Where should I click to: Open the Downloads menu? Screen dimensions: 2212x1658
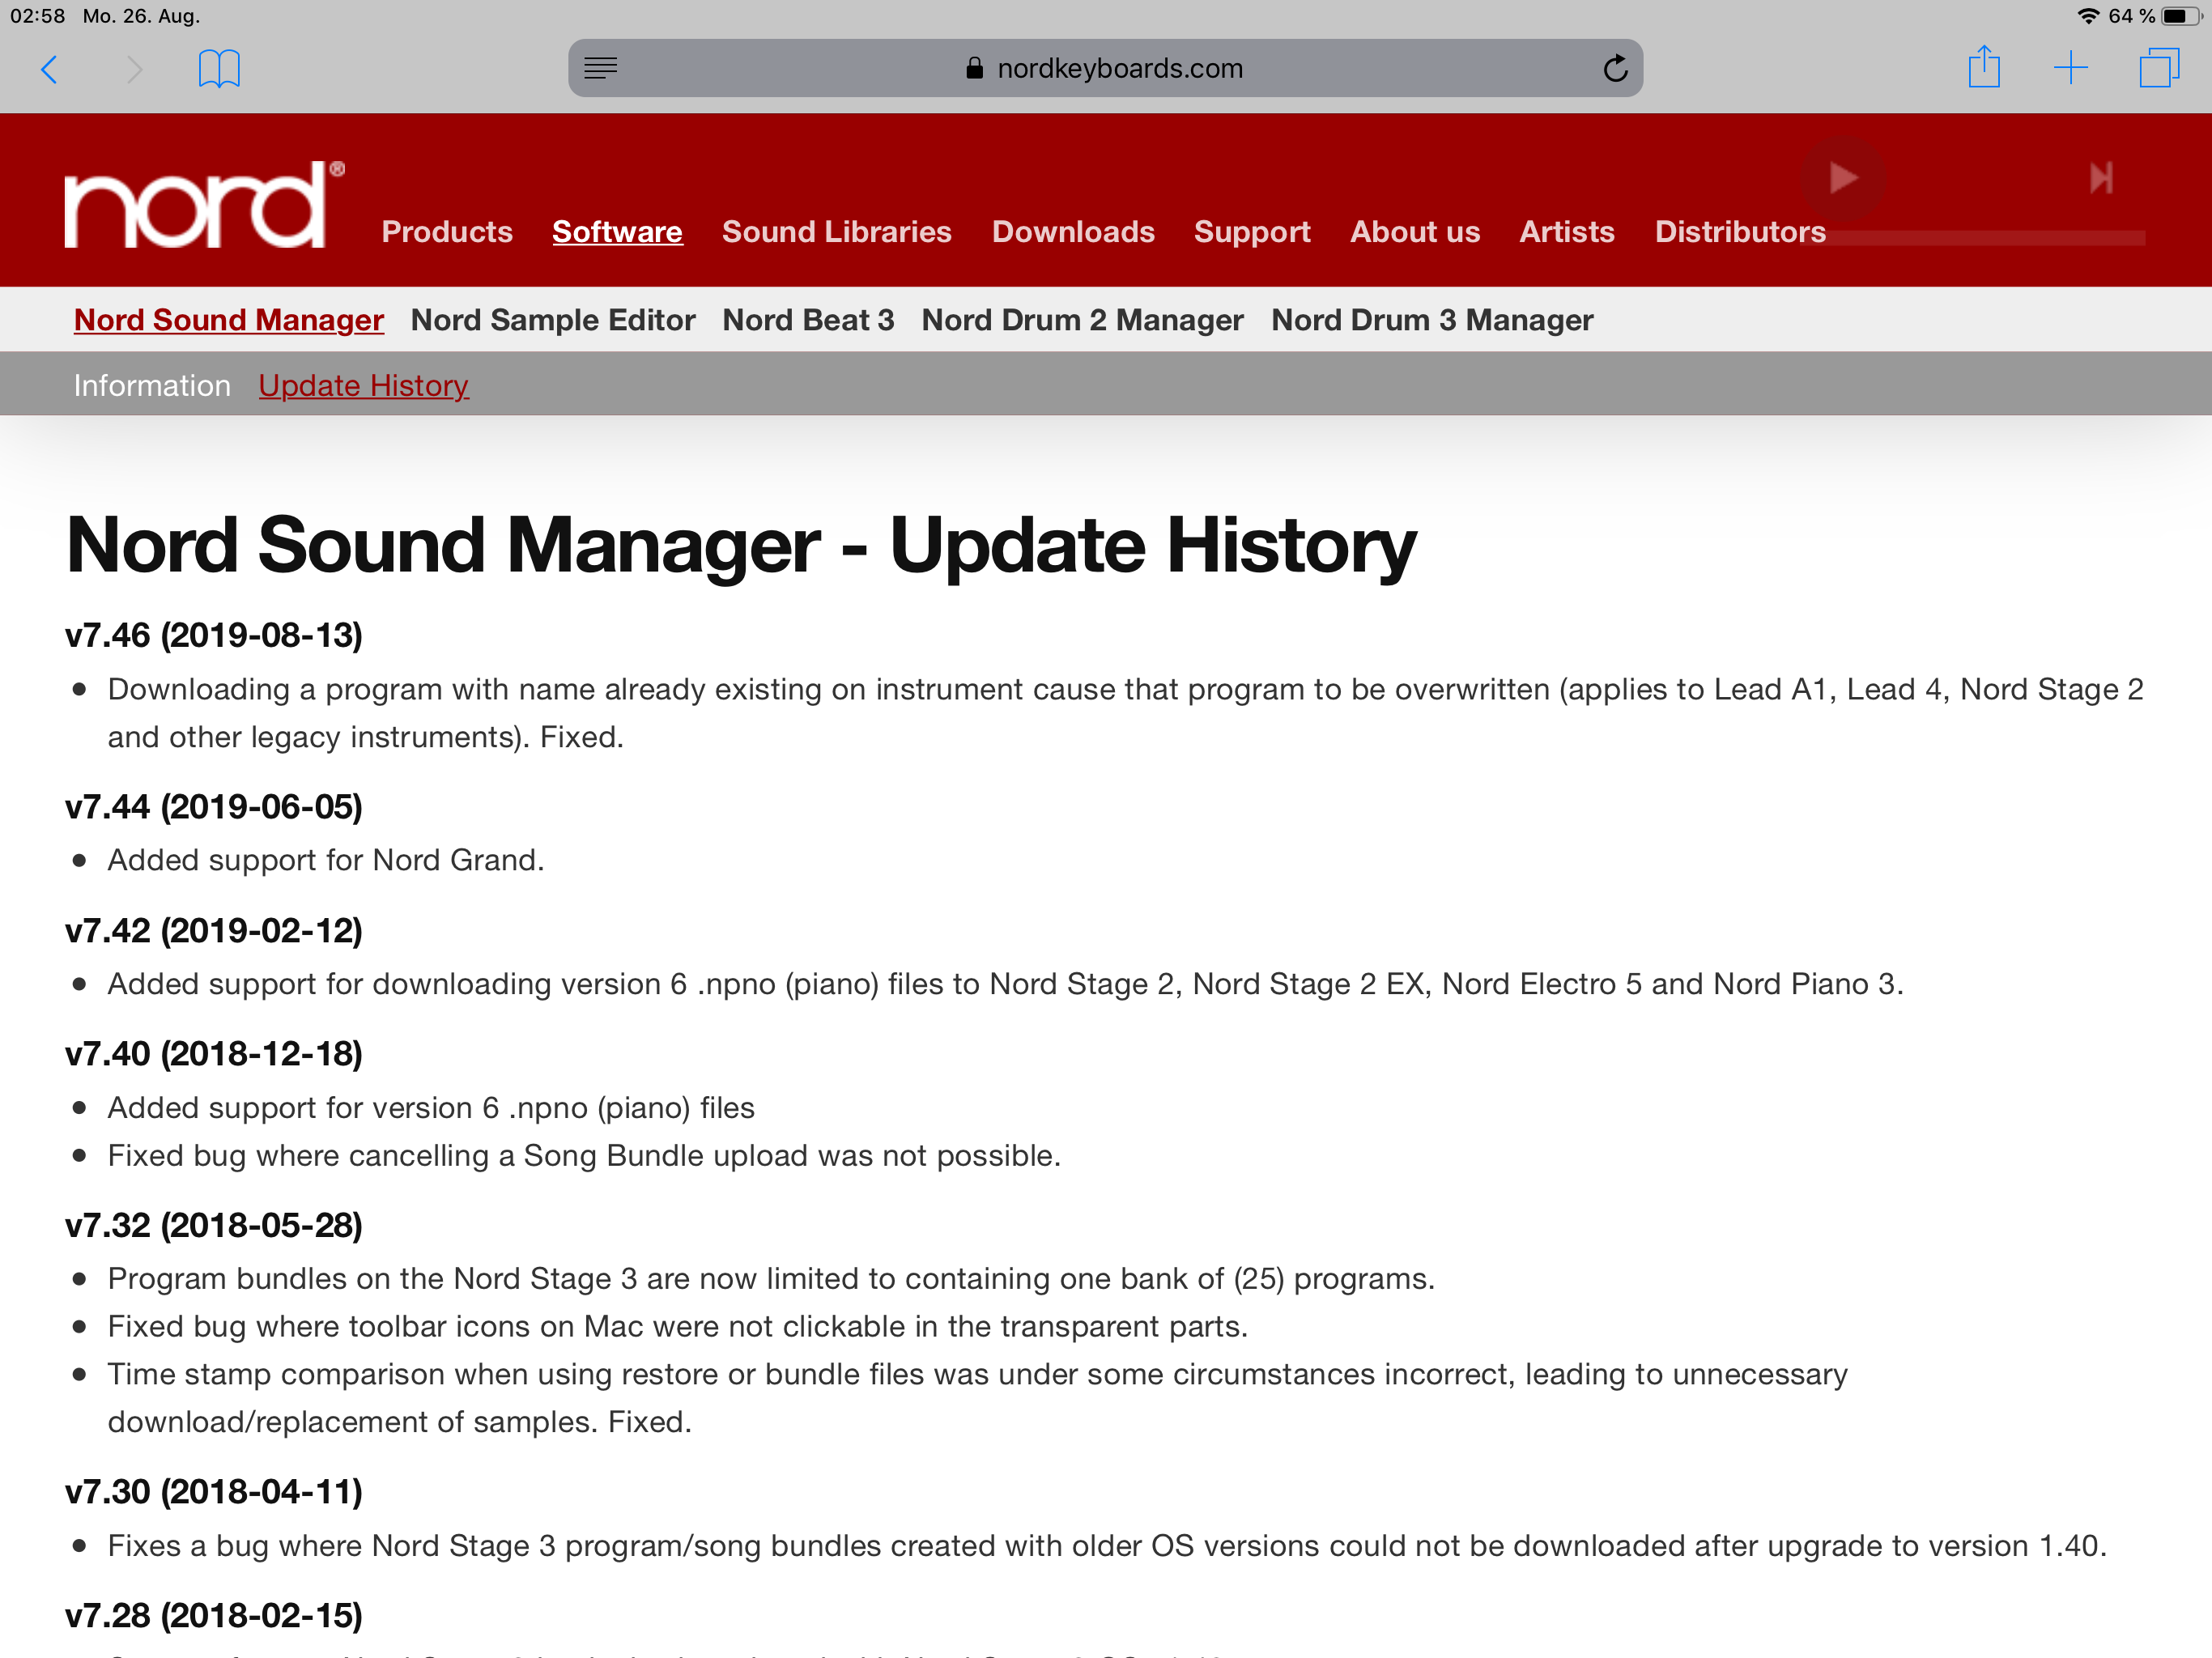pos(1073,232)
